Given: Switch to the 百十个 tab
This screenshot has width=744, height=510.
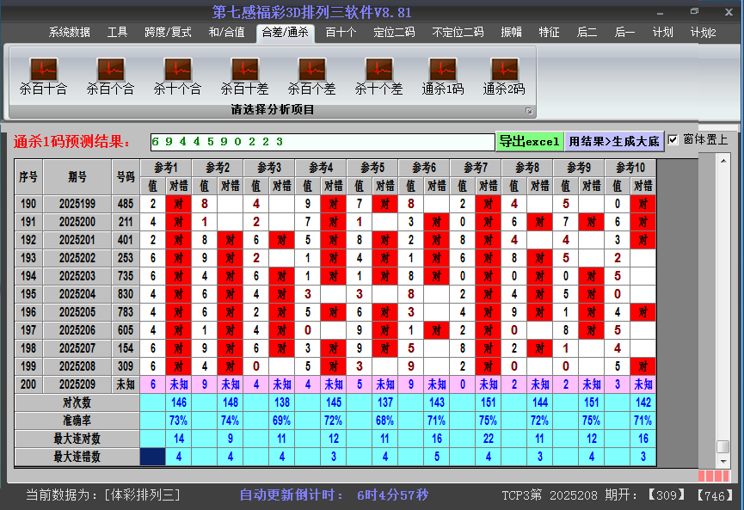Looking at the screenshot, I should [341, 33].
